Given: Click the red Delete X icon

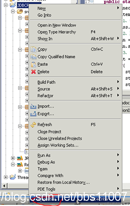Looking at the screenshot, I should pyautogui.click(x=33, y=72).
